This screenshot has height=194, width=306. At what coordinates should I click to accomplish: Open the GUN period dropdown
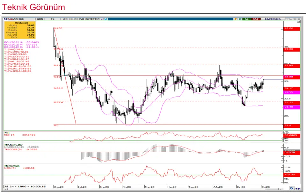click(x=40, y=19)
